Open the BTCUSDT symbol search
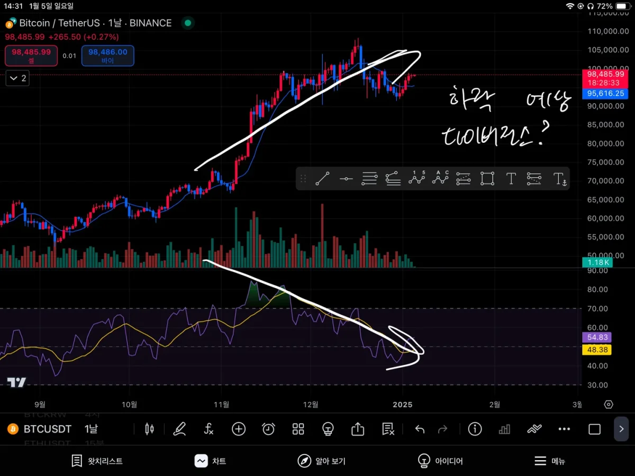635x476 pixels. click(40, 429)
